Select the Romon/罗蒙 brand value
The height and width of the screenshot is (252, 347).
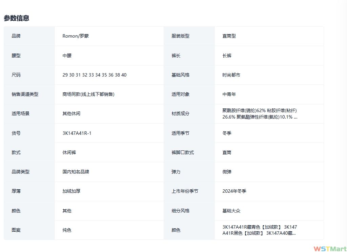[x=76, y=36]
